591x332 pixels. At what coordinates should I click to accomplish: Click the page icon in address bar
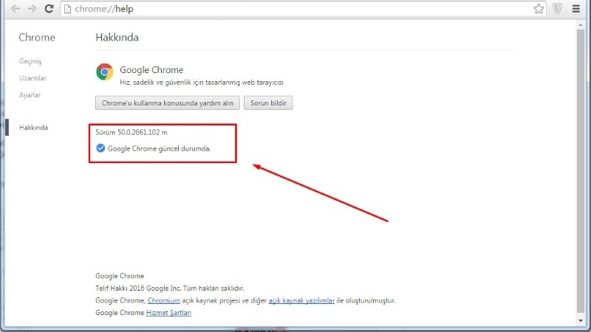click(67, 9)
